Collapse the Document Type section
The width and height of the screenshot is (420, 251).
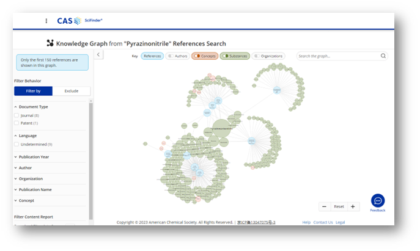[31, 107]
